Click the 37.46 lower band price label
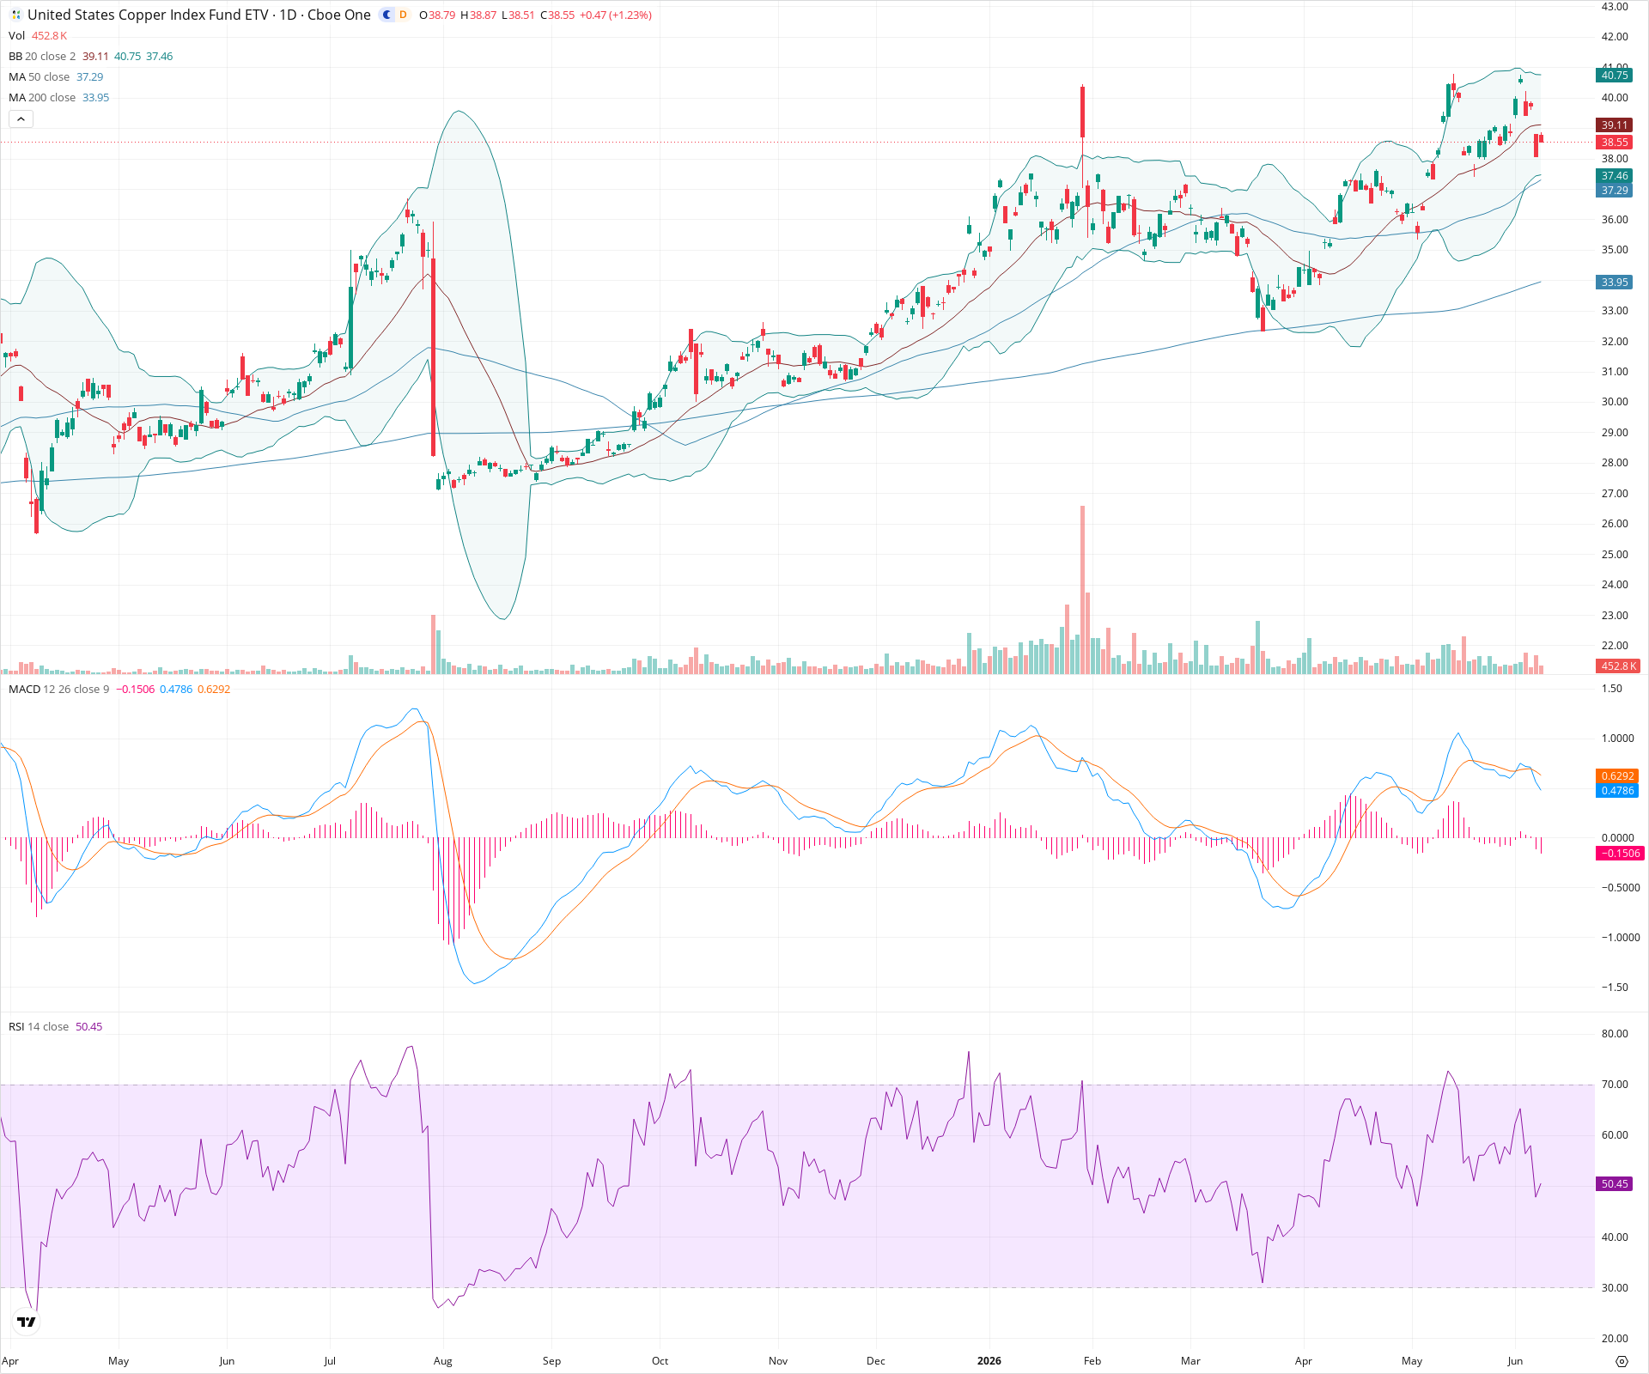Image resolution: width=1649 pixels, height=1374 pixels. (x=1615, y=176)
